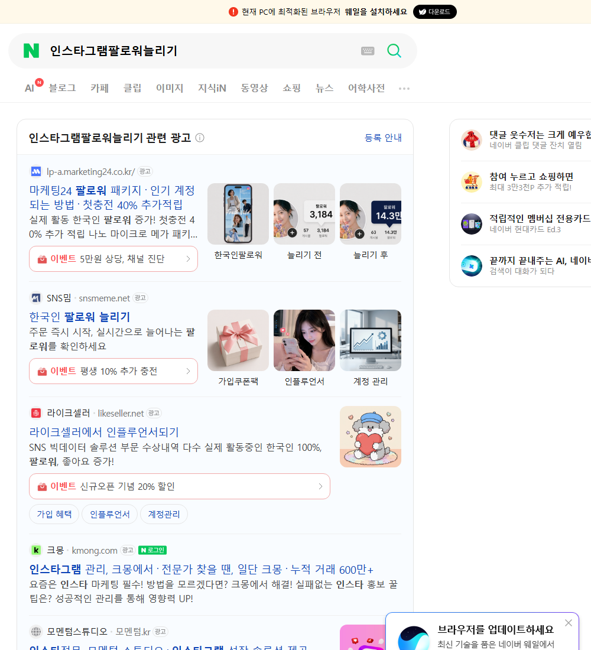The width and height of the screenshot is (591, 650).
Task: Click the card icon by 적립적인 멤버십 전용카드
Action: pyautogui.click(x=472, y=224)
